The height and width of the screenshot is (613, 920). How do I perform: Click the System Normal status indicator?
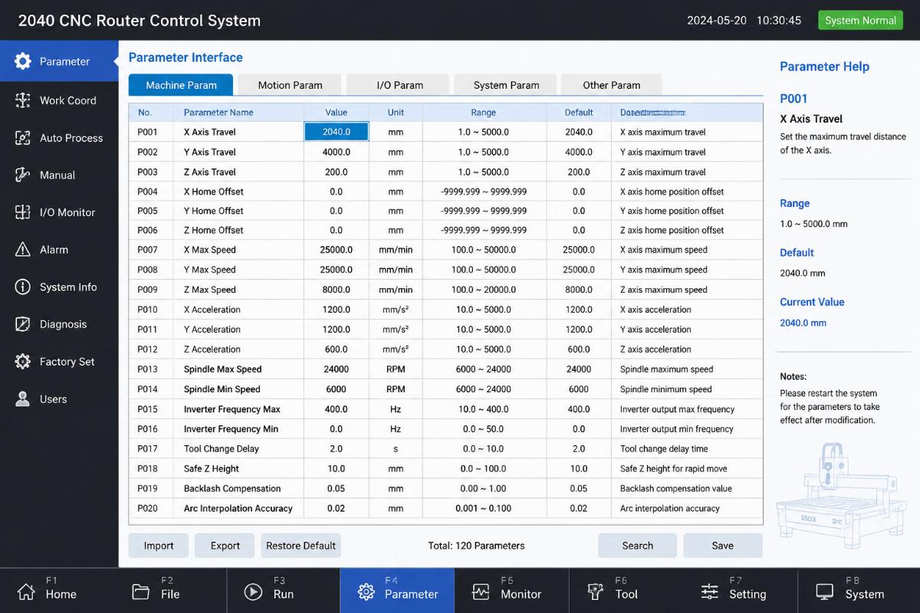(x=860, y=21)
